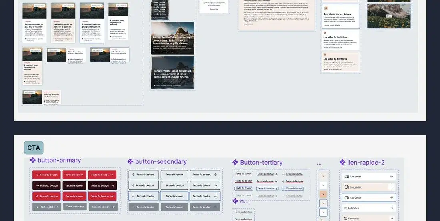Click default outlined secondary button without arrow

pyautogui.click(x=174, y=175)
